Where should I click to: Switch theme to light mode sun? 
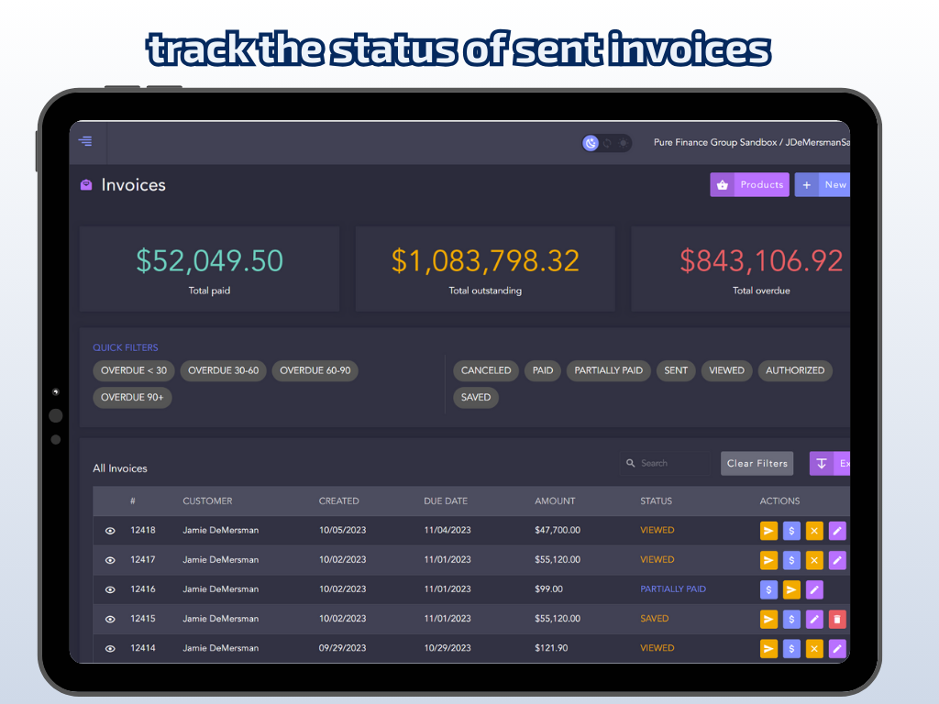[x=623, y=143]
